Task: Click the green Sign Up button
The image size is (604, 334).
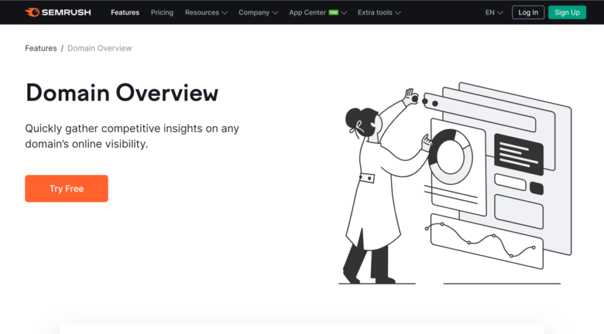Action: pos(567,12)
